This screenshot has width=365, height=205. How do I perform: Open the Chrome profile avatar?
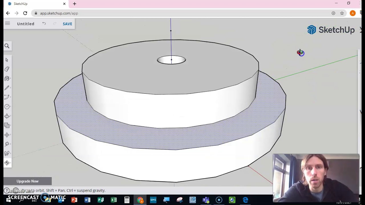coord(353,13)
